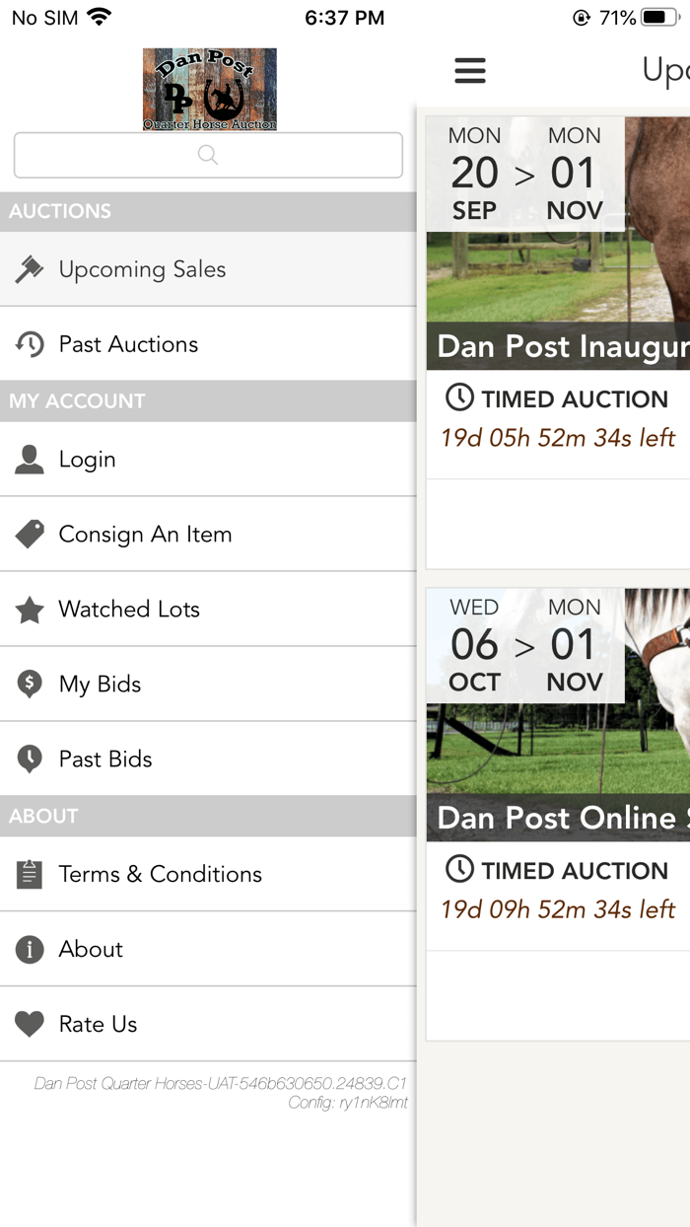This screenshot has width=690, height=1227.
Task: Select the Watched Lots star icon
Action: [x=31, y=609]
